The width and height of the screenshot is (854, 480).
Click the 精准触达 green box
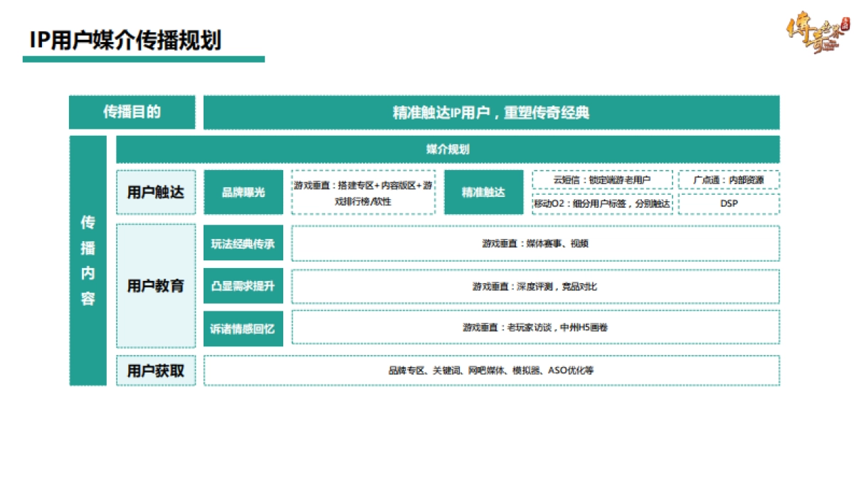point(483,192)
